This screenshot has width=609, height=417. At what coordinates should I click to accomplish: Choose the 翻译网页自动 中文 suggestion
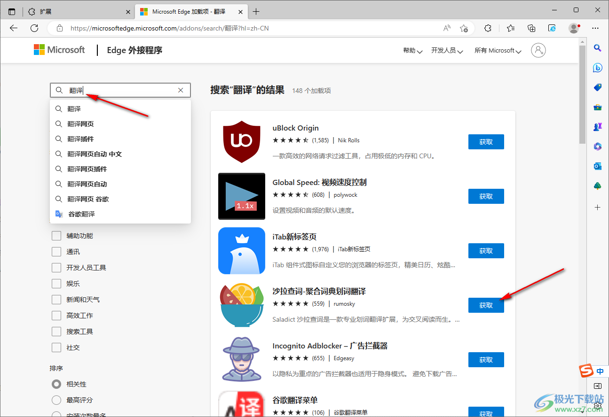click(x=120, y=154)
